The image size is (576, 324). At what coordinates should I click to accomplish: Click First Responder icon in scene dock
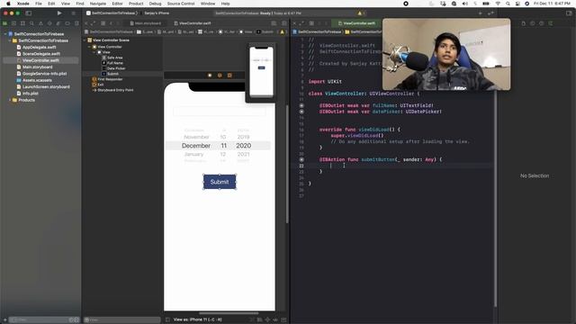coord(220,76)
